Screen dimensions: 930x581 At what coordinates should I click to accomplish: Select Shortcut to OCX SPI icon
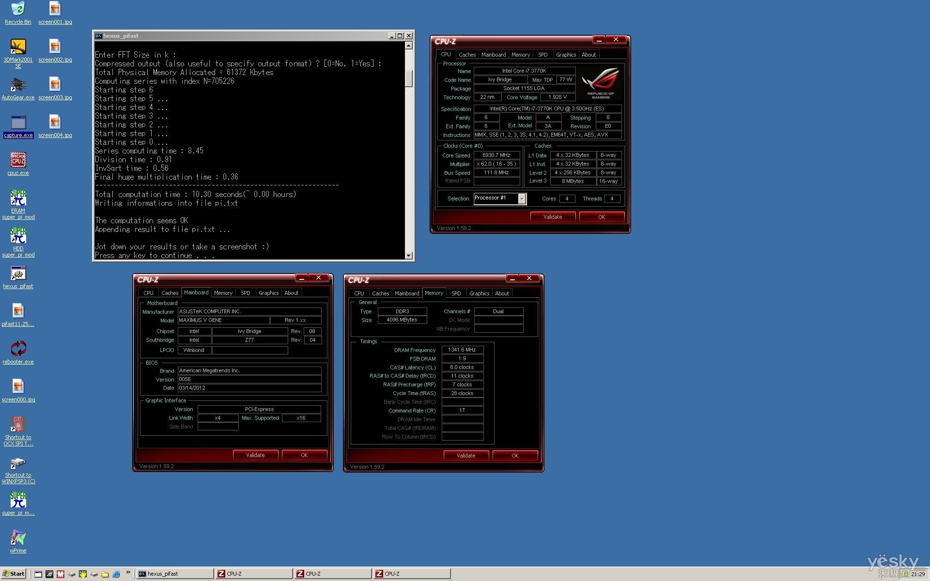18,431
